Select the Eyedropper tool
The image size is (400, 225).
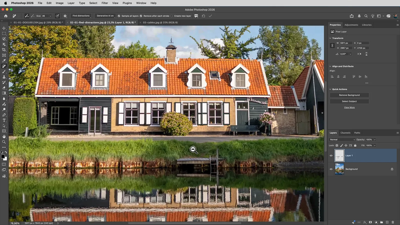click(x=4, y=61)
